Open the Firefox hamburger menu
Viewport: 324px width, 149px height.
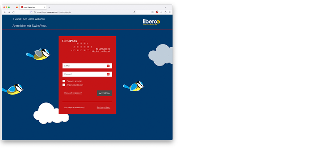(170, 12)
